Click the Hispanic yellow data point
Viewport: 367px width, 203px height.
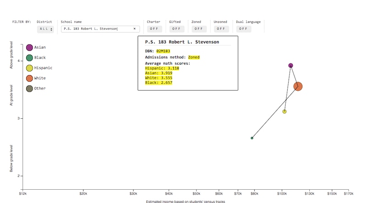[x=284, y=111]
